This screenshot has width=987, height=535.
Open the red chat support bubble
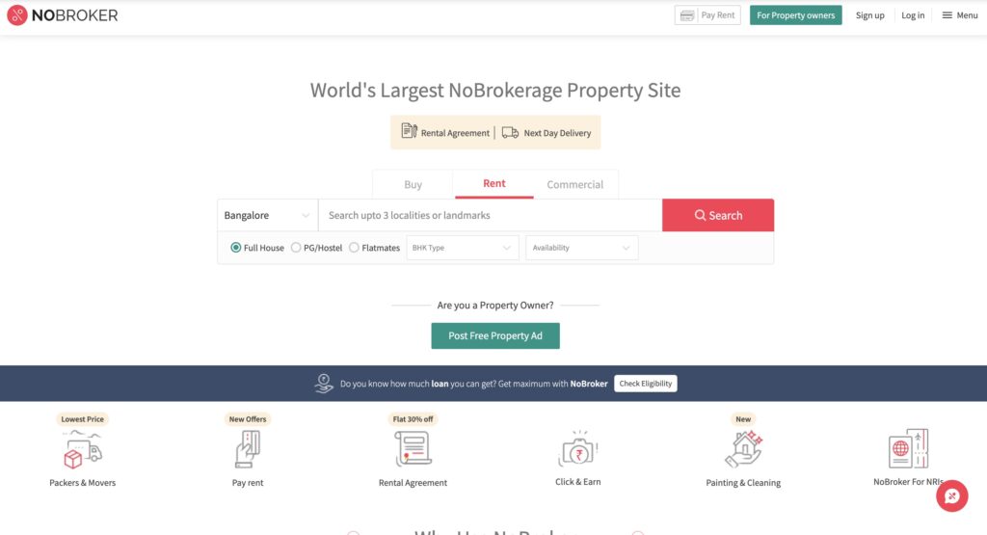coord(951,496)
